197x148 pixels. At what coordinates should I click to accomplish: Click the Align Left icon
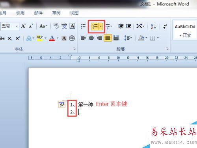(x=83, y=38)
